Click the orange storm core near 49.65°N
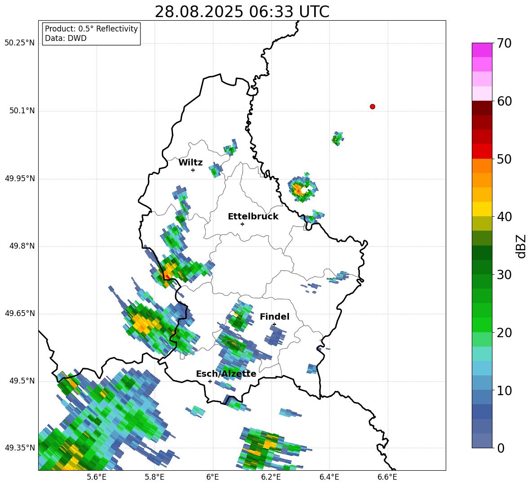532x486 pixels. pos(142,323)
